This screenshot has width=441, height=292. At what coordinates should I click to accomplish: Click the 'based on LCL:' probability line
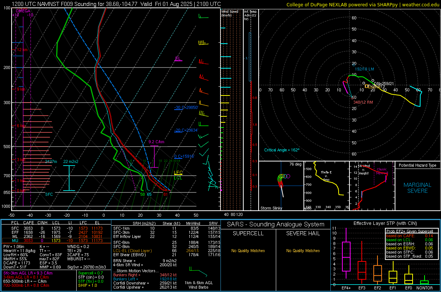coord(410,240)
